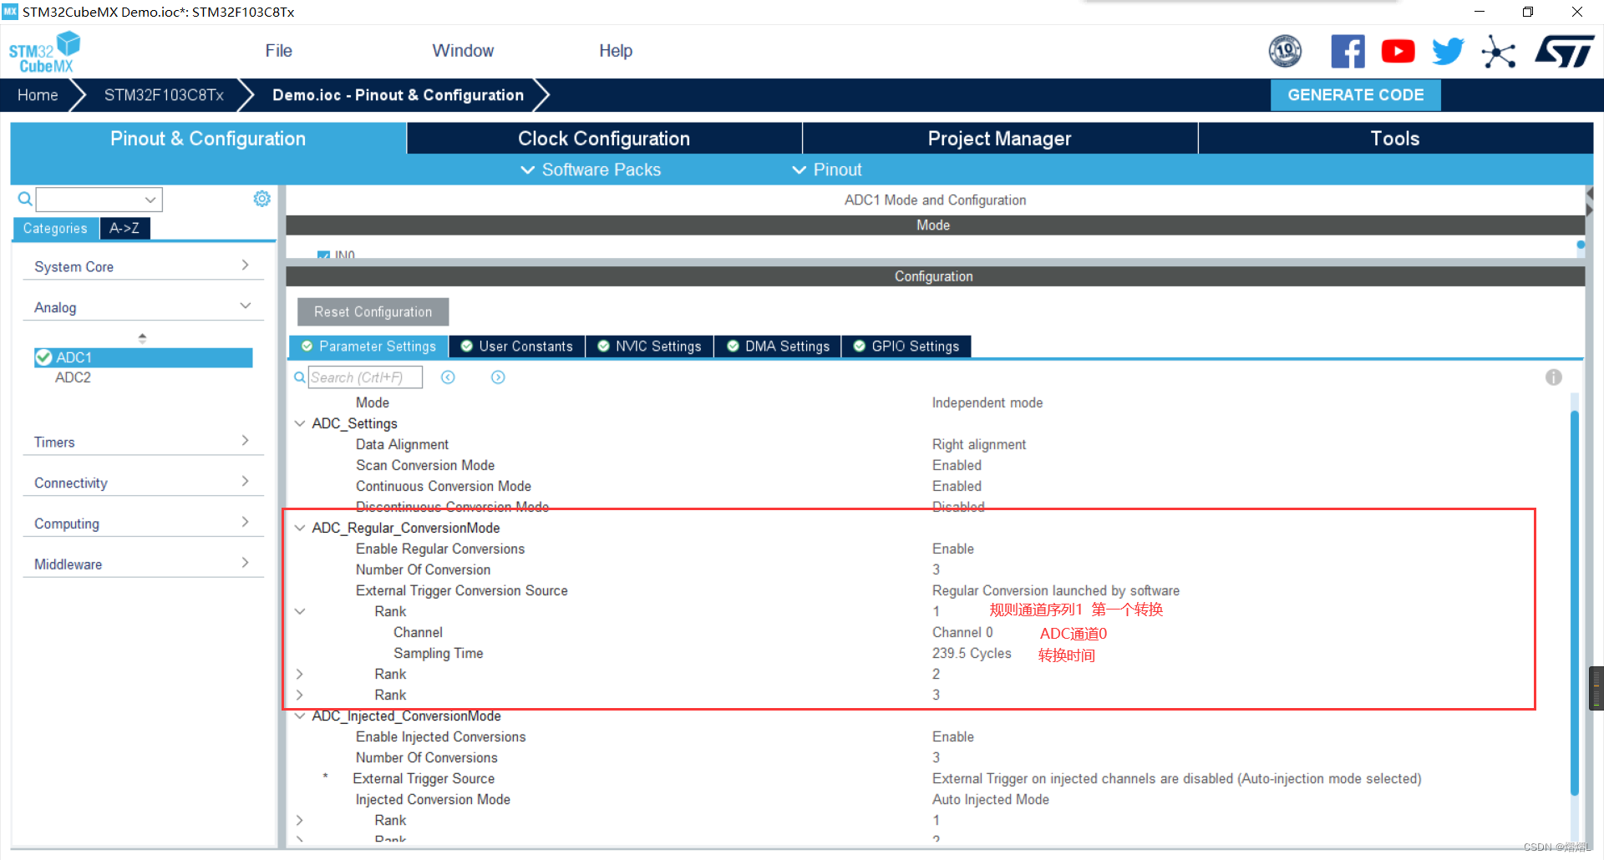The width and height of the screenshot is (1604, 860).
Task: Click the Reset Configuration button
Action: click(373, 311)
